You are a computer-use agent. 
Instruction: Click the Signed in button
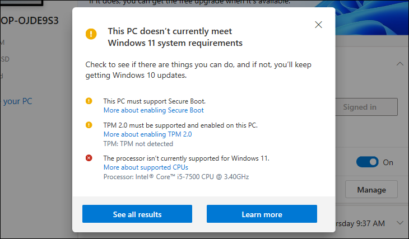tap(366, 107)
